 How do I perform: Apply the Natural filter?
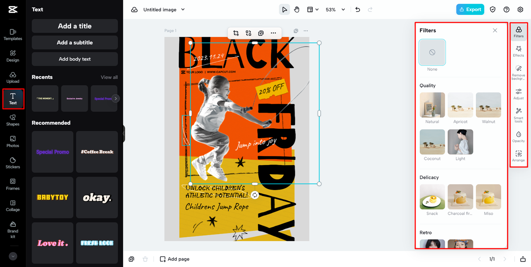pos(432,105)
